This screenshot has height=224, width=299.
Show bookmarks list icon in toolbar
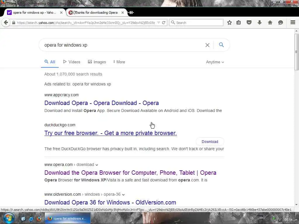click(239, 23)
